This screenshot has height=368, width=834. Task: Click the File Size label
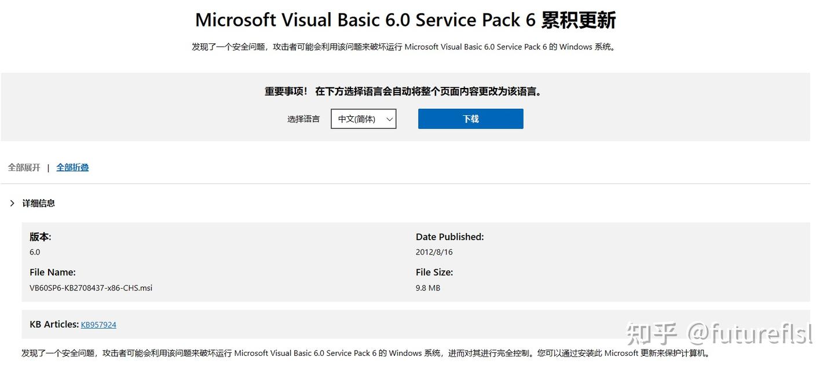(x=434, y=272)
